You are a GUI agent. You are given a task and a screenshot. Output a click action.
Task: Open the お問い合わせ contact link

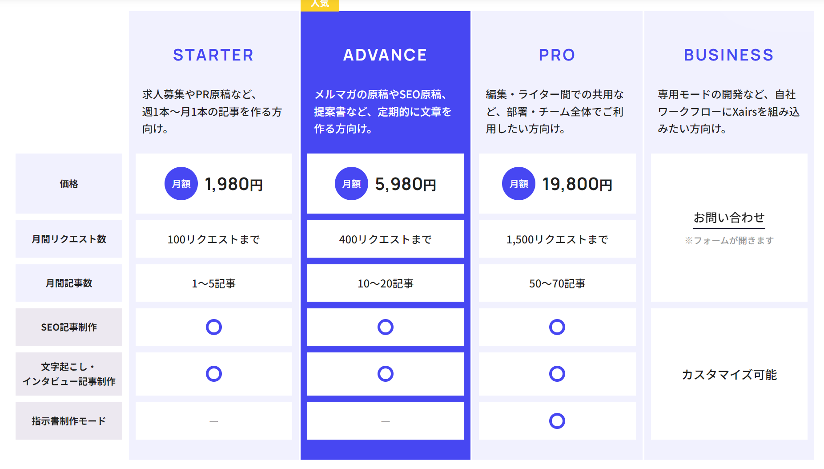(x=728, y=218)
